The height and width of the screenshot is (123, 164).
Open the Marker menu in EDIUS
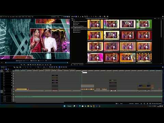14,17
